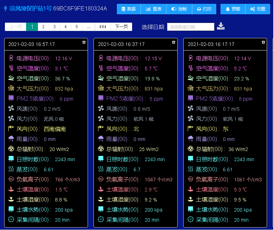This screenshot has width=274, height=230.
Task: Click the 选择数据日期 date input field
Action: pyautogui.click(x=191, y=27)
